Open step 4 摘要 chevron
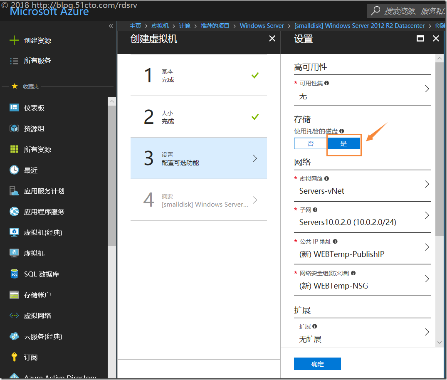Viewport: 447px width, 380px height. (255, 200)
